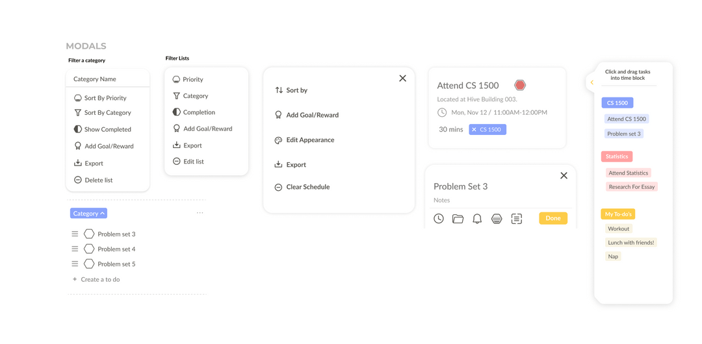The width and height of the screenshot is (702, 344).
Task: Click Add Goal/Reward in Filter Lists
Action: tap(202, 129)
